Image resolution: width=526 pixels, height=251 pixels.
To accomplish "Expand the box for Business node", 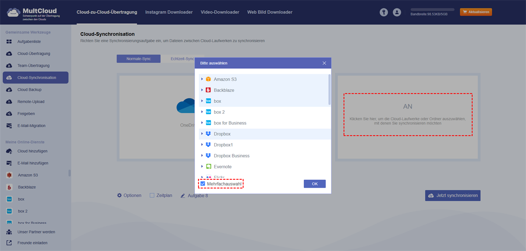I will coord(202,123).
